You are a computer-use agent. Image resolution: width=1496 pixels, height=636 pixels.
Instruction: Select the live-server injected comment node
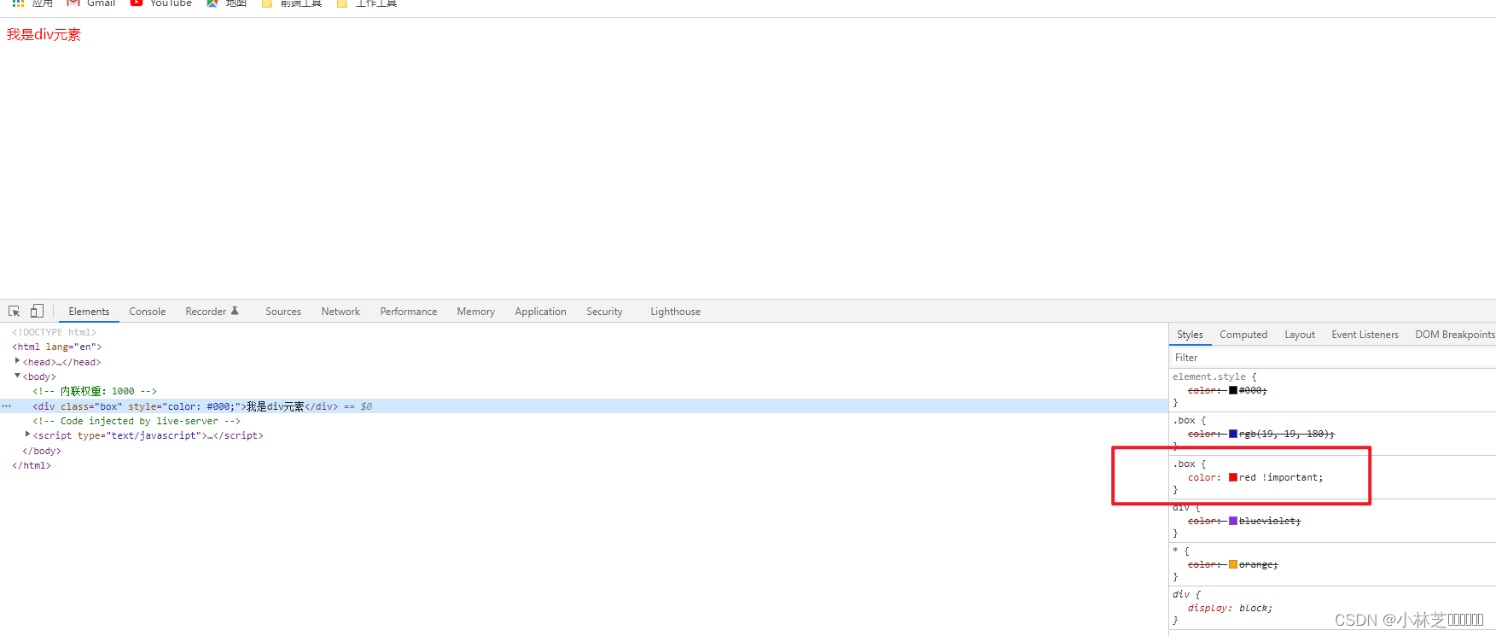[x=137, y=421]
